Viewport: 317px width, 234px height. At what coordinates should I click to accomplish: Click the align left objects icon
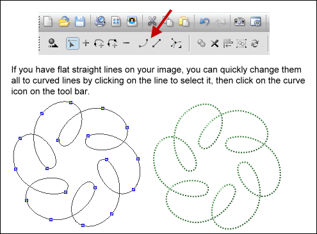(228, 43)
